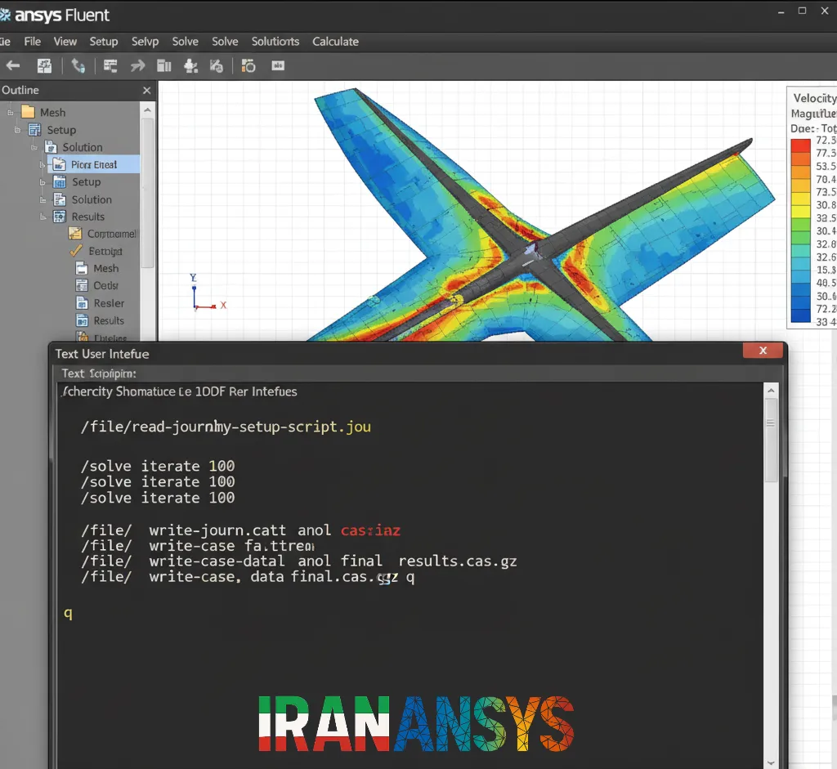837x769 pixels.
Task: Click the Velocity legend title
Action: [x=815, y=98]
